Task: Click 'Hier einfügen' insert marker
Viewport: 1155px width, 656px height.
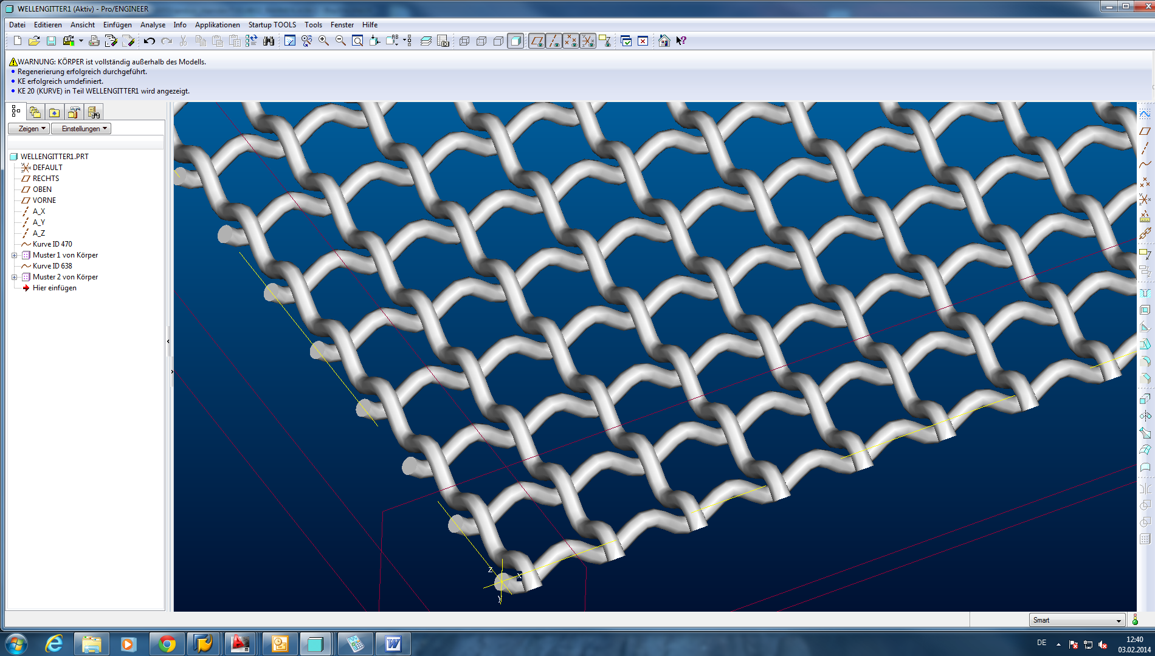Action: (54, 288)
